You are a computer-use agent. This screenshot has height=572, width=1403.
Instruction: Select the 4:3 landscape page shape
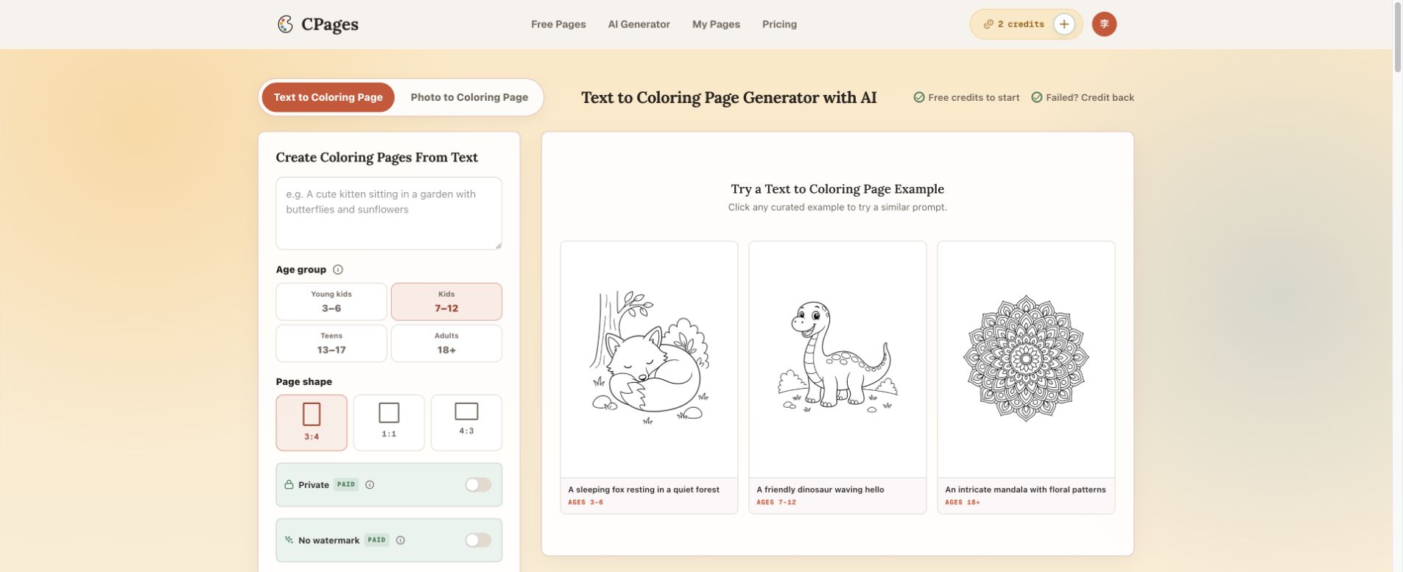[x=466, y=423]
